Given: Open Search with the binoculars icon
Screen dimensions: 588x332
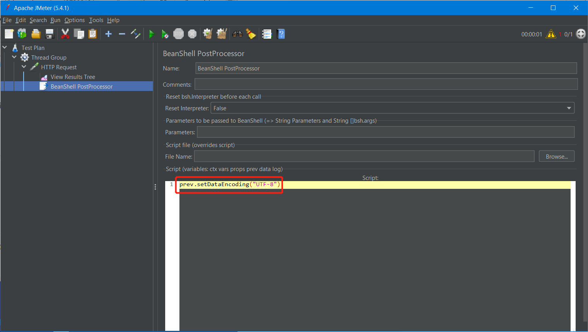Looking at the screenshot, I should click(237, 34).
